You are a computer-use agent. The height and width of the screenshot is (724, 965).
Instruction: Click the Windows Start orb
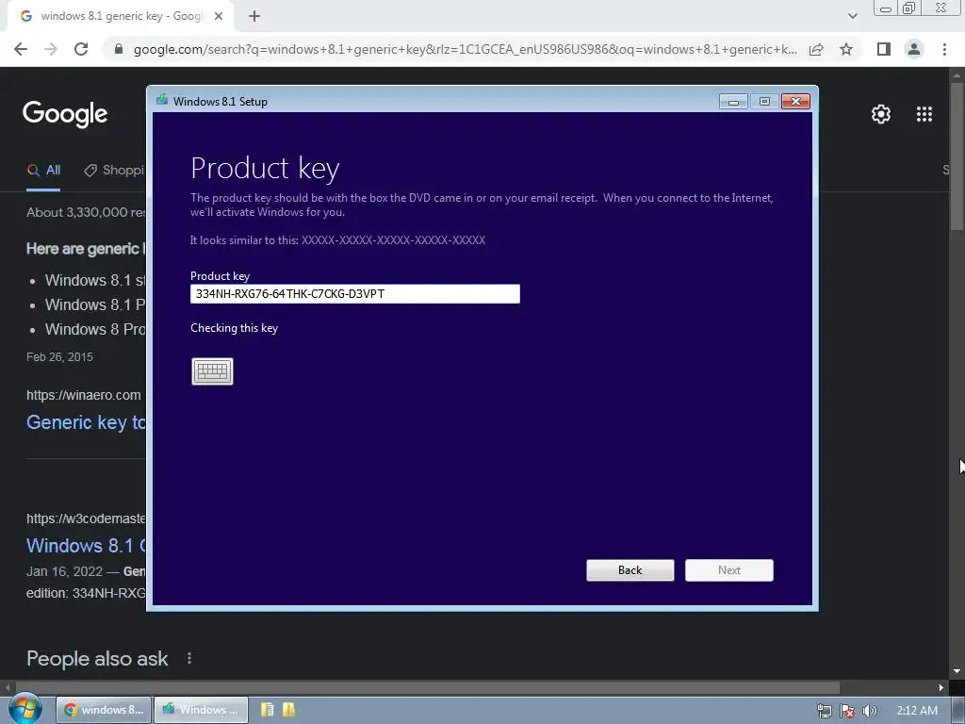[x=25, y=710]
